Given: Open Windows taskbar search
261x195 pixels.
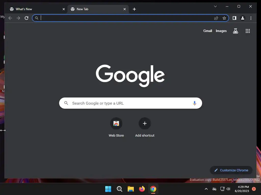Looking at the screenshot, I should (119, 189).
